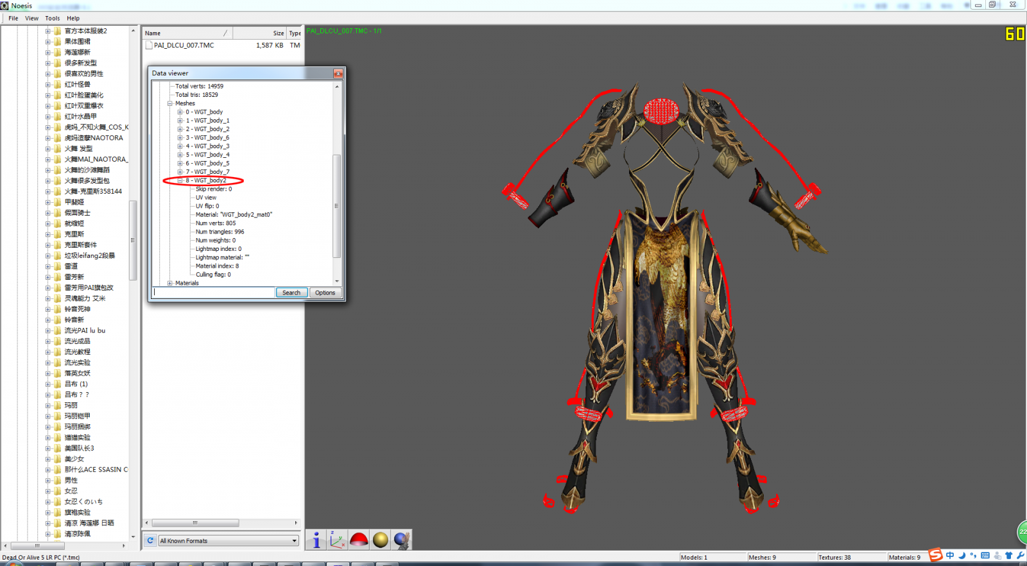
Task: Toggle the XYZ axes display icon
Action: 338,540
